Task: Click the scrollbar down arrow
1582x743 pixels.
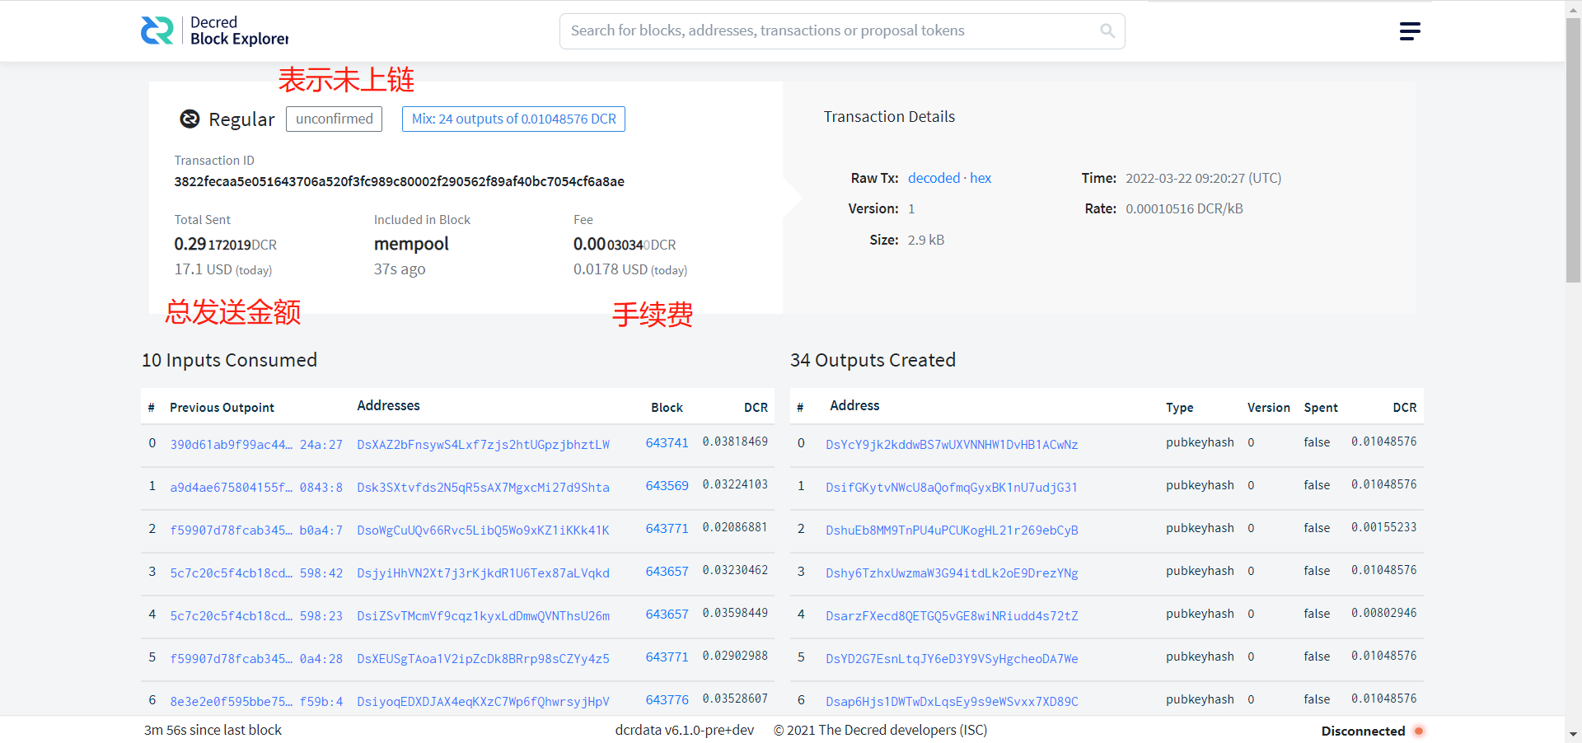Action: coord(1573,733)
